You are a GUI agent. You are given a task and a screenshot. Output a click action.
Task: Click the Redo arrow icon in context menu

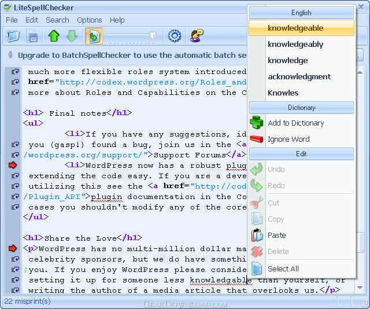pos(256,185)
